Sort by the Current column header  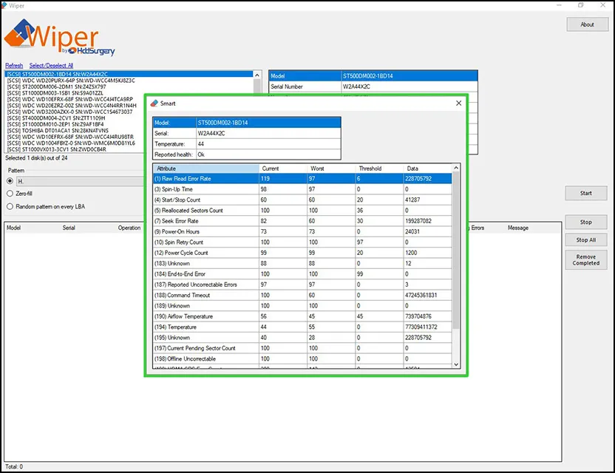283,169
